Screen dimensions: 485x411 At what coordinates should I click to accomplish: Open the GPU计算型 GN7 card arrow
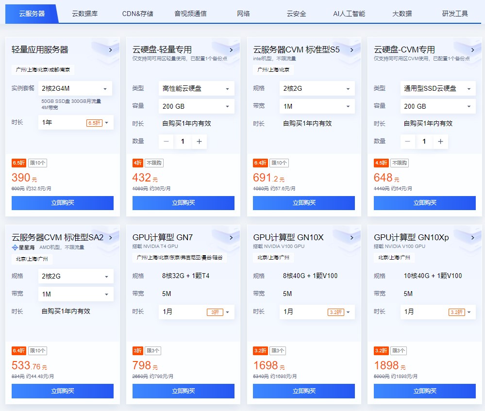click(x=231, y=237)
